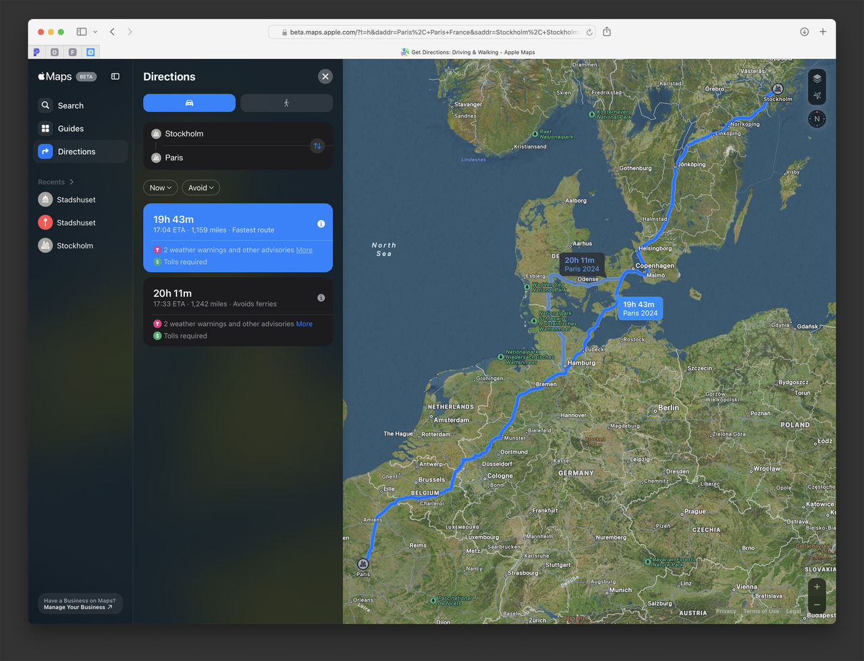Screen dimensions: 864x661
Task: Zoom in on the map
Action: (x=817, y=587)
